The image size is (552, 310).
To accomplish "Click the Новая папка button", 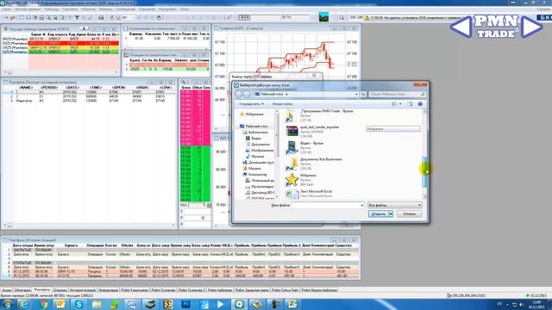I will [x=282, y=104].
